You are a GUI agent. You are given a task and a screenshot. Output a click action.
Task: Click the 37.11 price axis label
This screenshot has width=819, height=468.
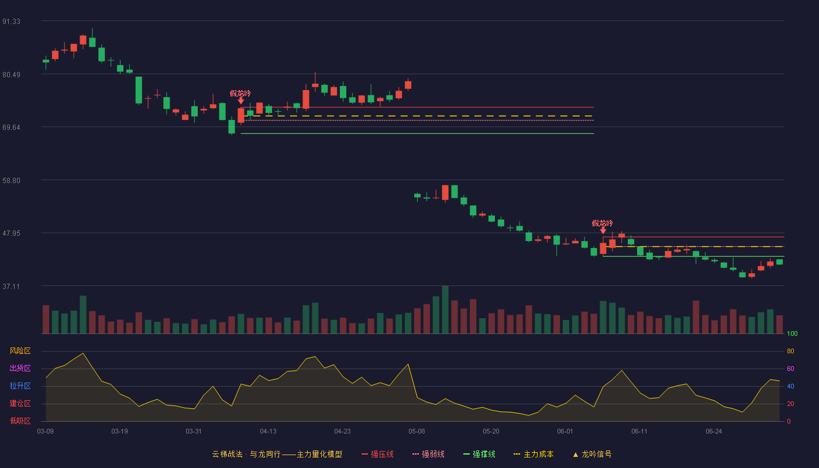click(x=11, y=287)
